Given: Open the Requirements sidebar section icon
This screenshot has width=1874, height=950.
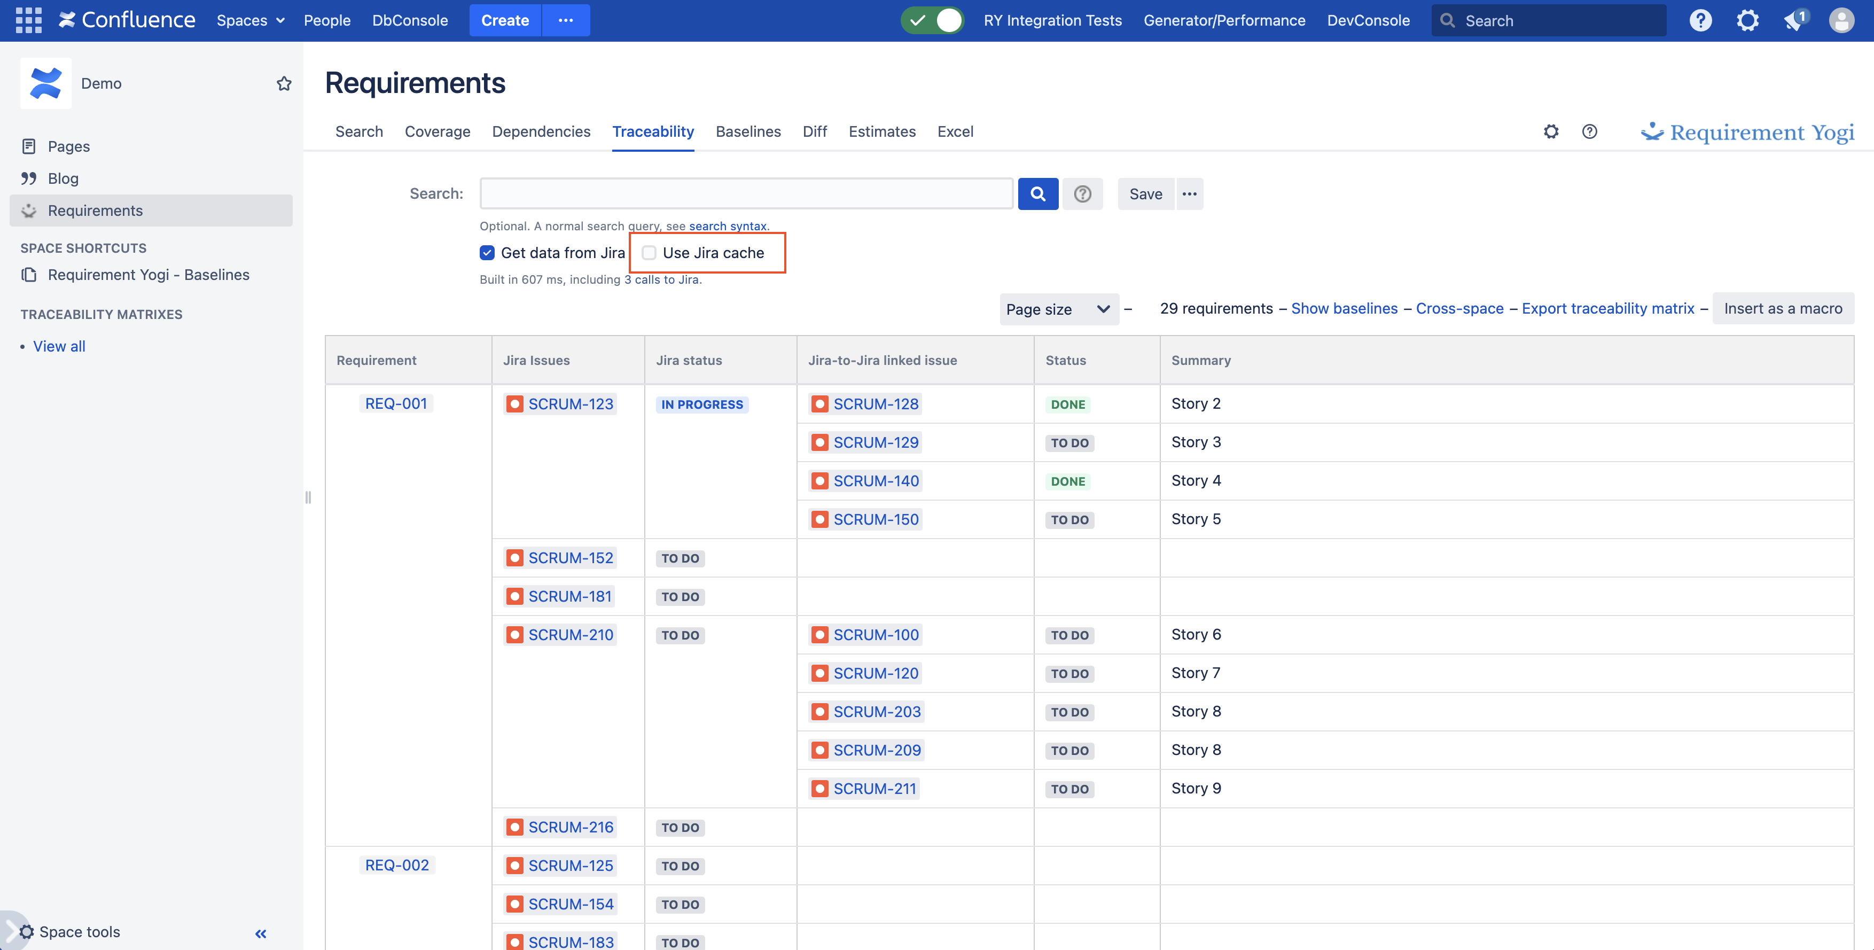Looking at the screenshot, I should click(x=28, y=210).
